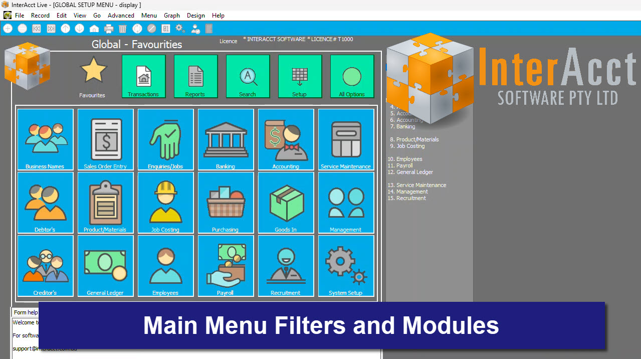Open the Graph menu
Image resolution: width=641 pixels, height=359 pixels.
click(x=172, y=16)
